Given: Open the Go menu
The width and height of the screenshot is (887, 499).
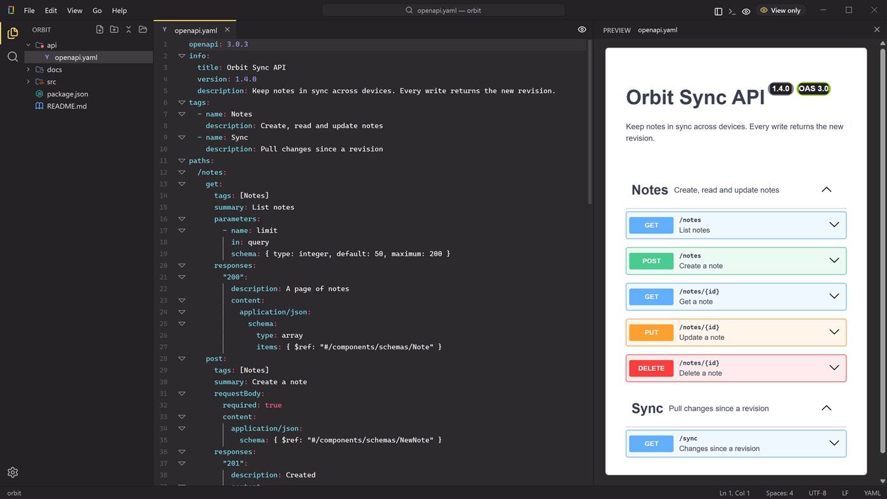Looking at the screenshot, I should (97, 11).
